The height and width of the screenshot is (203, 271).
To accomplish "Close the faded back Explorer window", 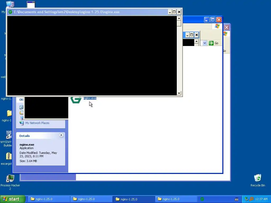I will [x=227, y=27].
